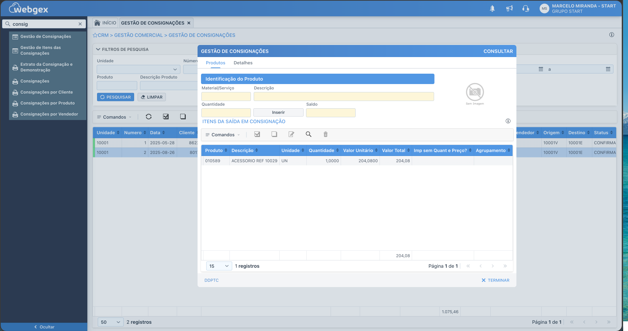
Task: Open dialog page size dropdown showing 15
Action: (x=219, y=266)
